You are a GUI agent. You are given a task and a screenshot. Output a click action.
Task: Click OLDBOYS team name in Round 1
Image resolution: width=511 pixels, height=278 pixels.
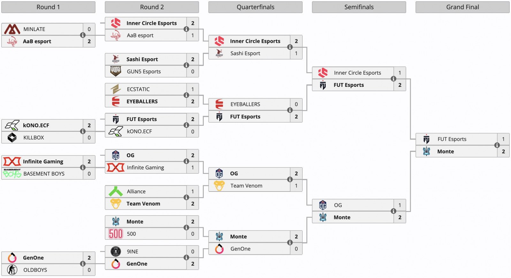35,270
